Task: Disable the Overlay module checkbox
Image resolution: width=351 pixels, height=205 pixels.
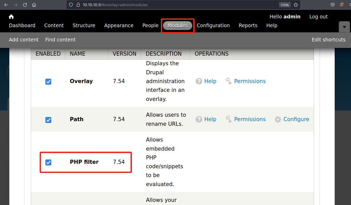Action: click(48, 82)
